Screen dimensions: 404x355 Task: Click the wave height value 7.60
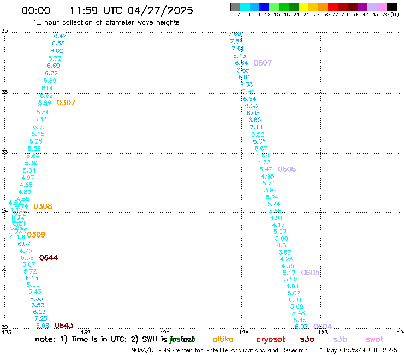tap(235, 34)
